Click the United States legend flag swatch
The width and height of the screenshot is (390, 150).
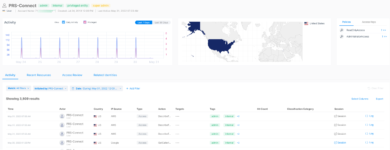[x=306, y=23]
